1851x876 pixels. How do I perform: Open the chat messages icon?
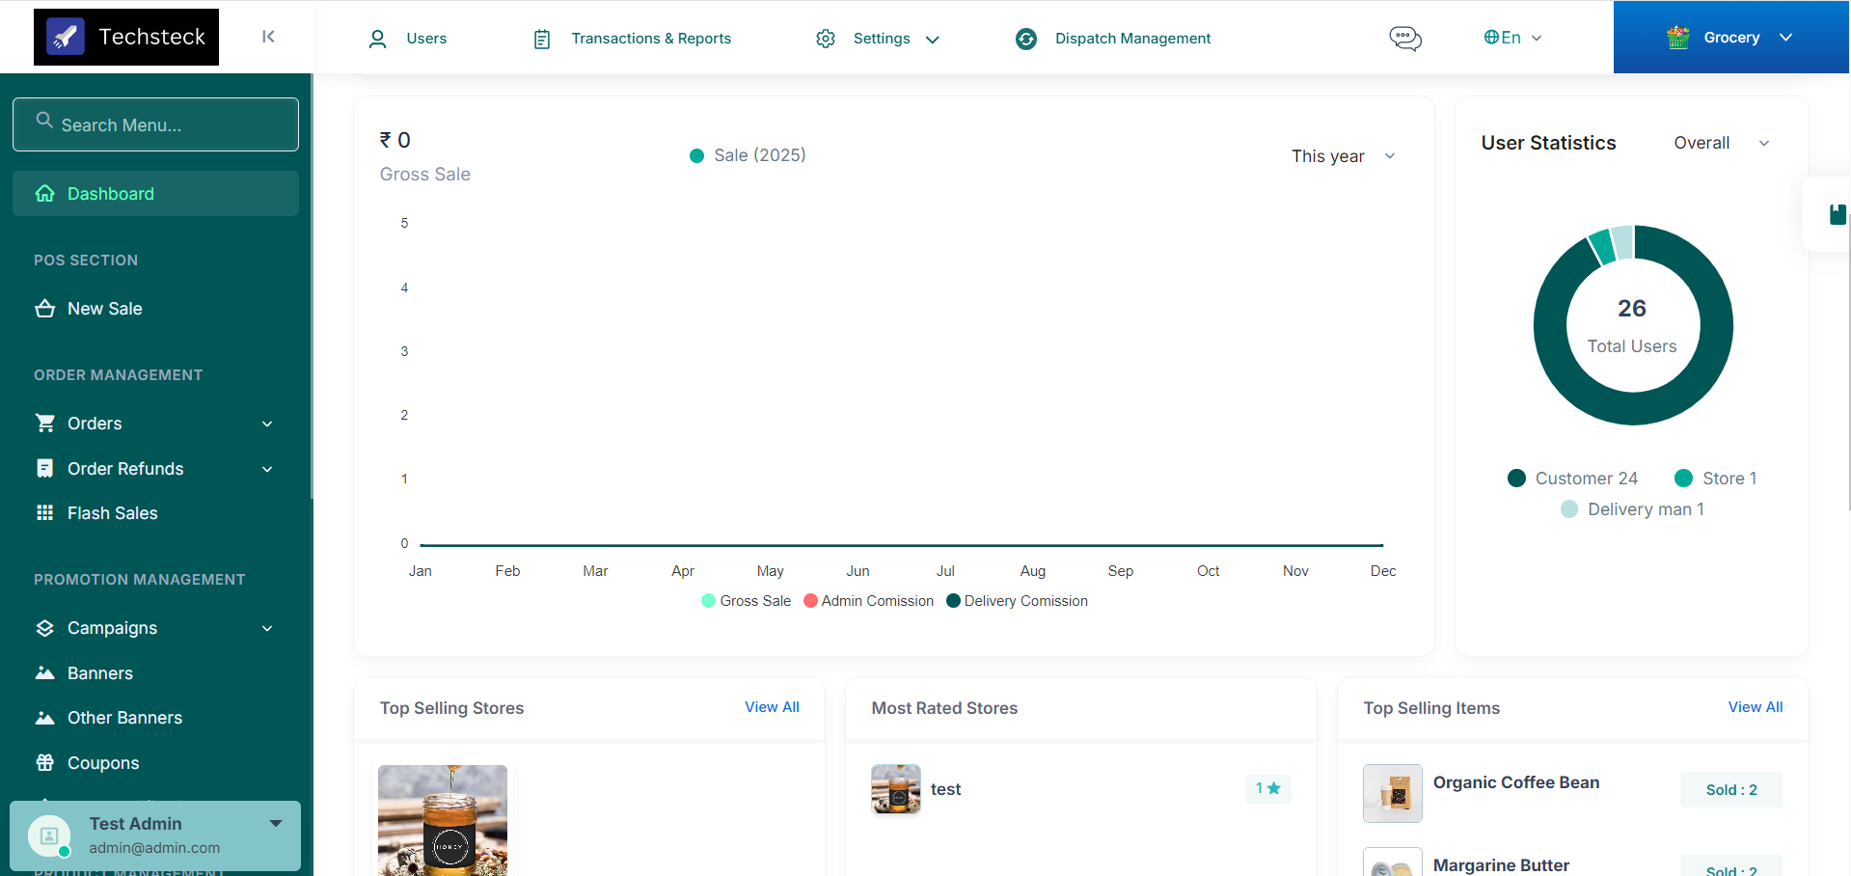[1404, 38]
